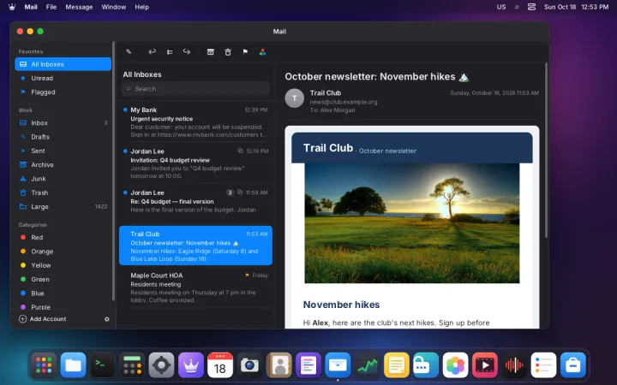Show Unread messages in sidebar
Image resolution: width=617 pixels, height=385 pixels.
63,78
